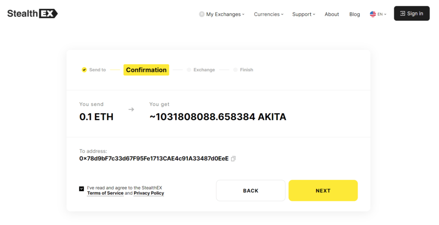Open the Blog page

(355, 14)
